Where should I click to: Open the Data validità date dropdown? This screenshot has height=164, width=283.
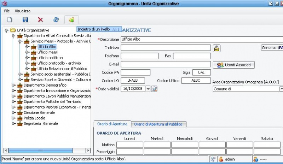148,89
